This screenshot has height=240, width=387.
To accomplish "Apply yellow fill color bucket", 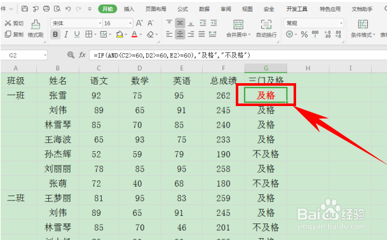I will coord(119,34).
